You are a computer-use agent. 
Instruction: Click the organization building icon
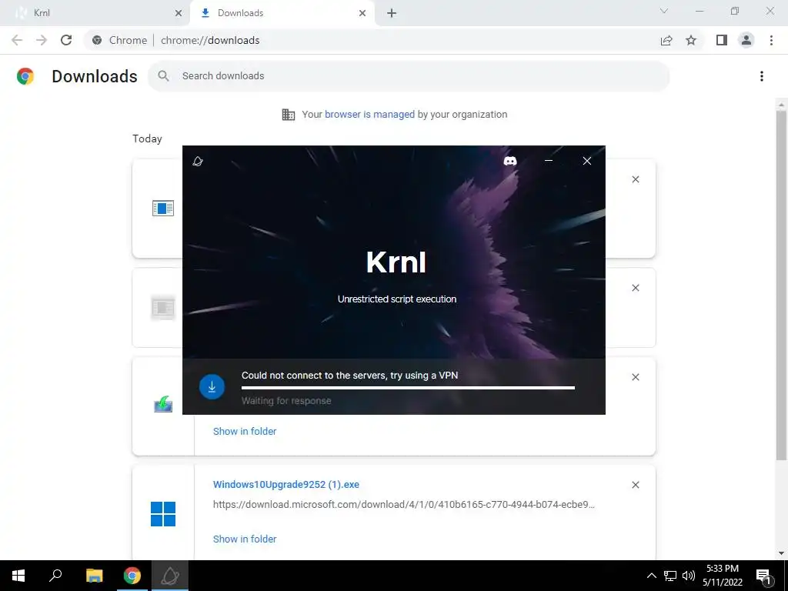pyautogui.click(x=289, y=115)
